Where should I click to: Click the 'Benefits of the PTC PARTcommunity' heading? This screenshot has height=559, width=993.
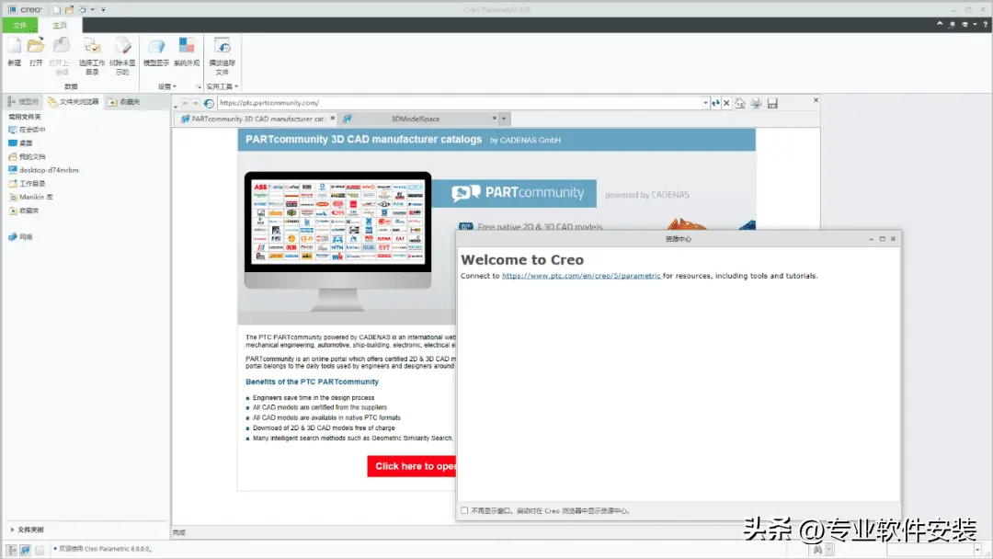313,382
